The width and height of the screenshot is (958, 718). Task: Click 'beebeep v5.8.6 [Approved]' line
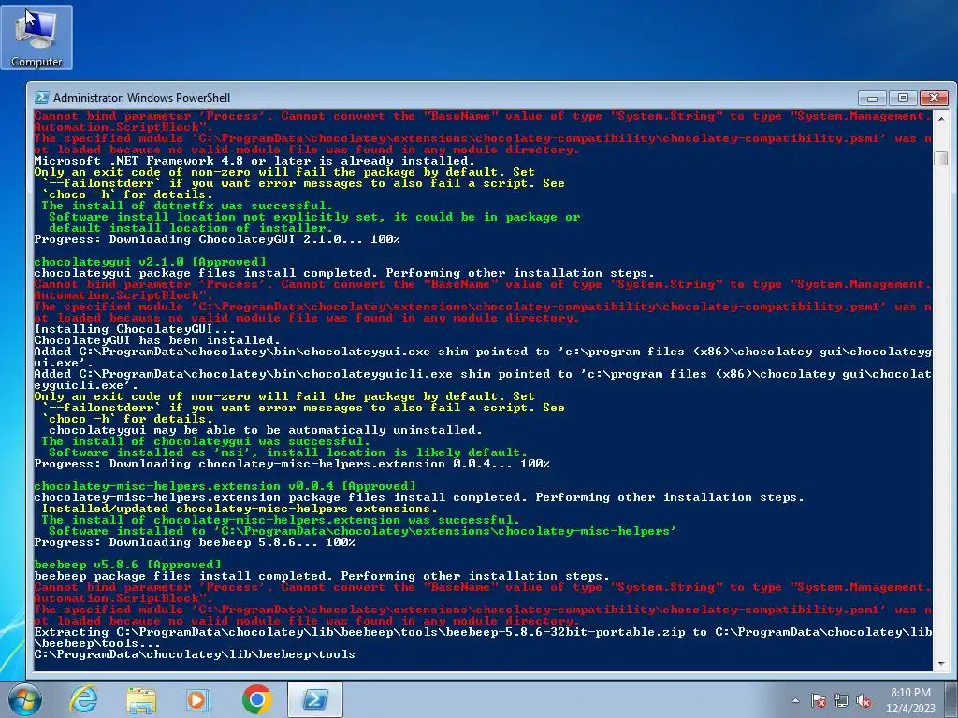(127, 565)
